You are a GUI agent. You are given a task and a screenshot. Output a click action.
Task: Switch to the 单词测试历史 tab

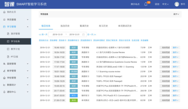(x=125, y=26)
